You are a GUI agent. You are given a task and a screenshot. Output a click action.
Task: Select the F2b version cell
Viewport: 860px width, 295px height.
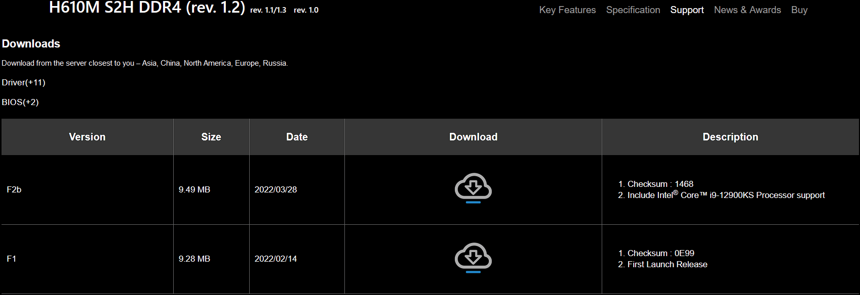click(x=87, y=189)
